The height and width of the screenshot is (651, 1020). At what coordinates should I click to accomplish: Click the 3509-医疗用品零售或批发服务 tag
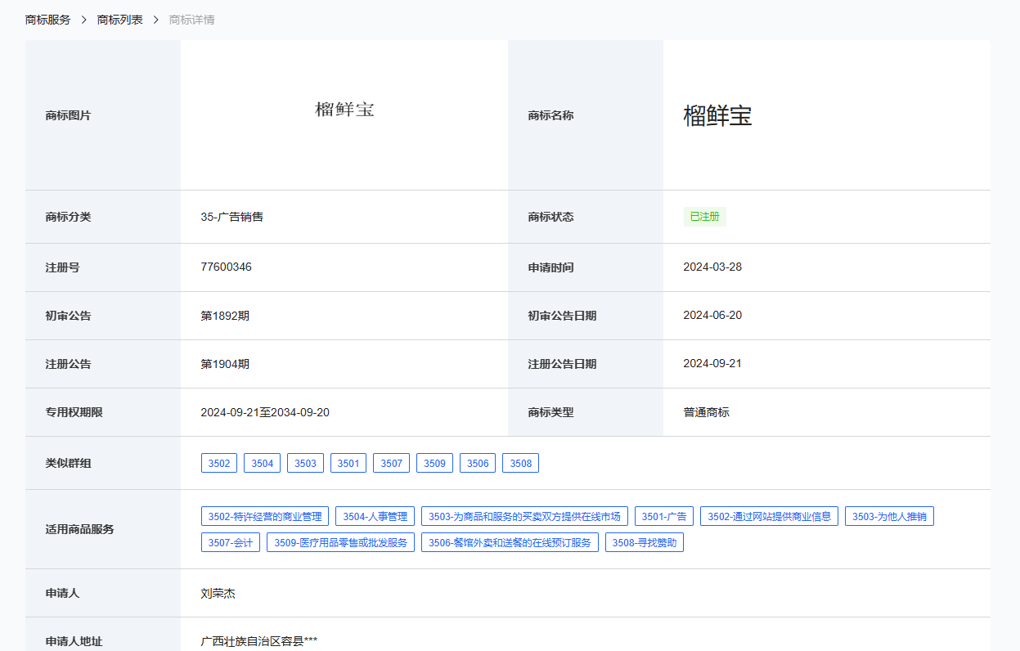coord(341,542)
